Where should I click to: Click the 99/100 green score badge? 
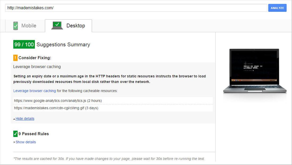pos(24,44)
